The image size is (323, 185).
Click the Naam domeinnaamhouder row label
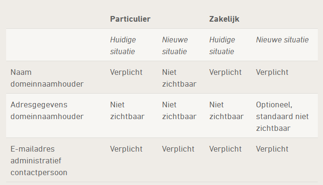click(47, 78)
